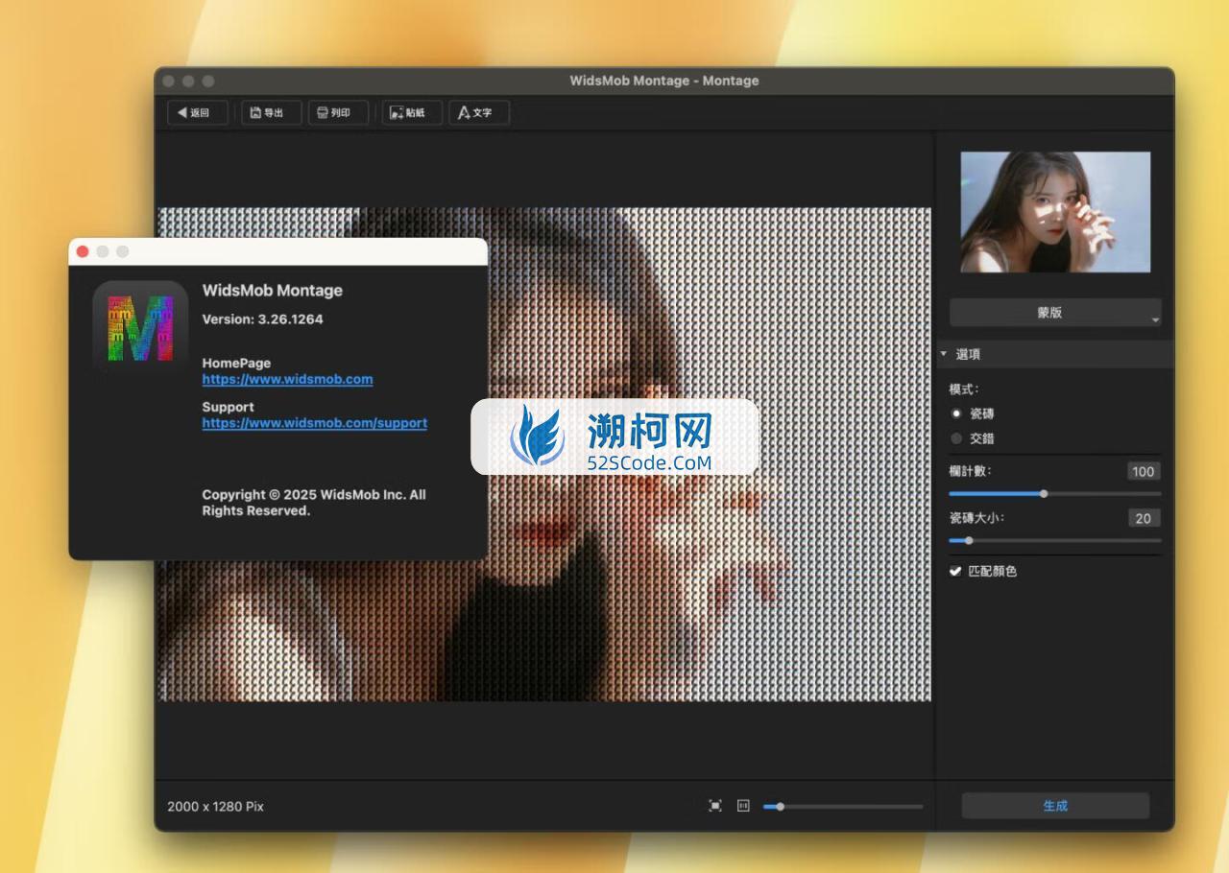Add text with the 文字 tool
Image resolution: width=1229 pixels, height=873 pixels.
[x=479, y=112]
